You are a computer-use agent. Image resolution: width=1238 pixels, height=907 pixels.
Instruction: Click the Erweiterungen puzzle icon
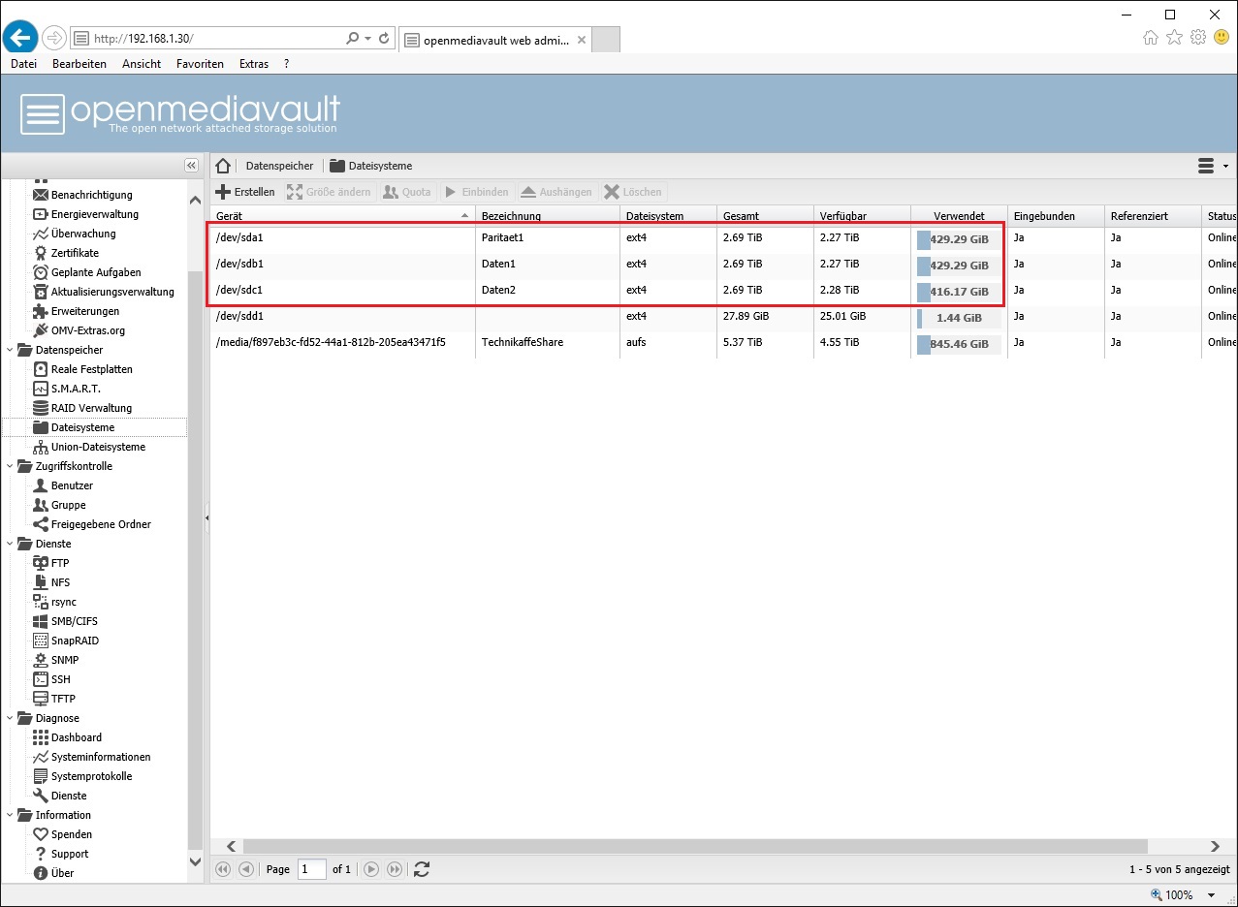[41, 311]
